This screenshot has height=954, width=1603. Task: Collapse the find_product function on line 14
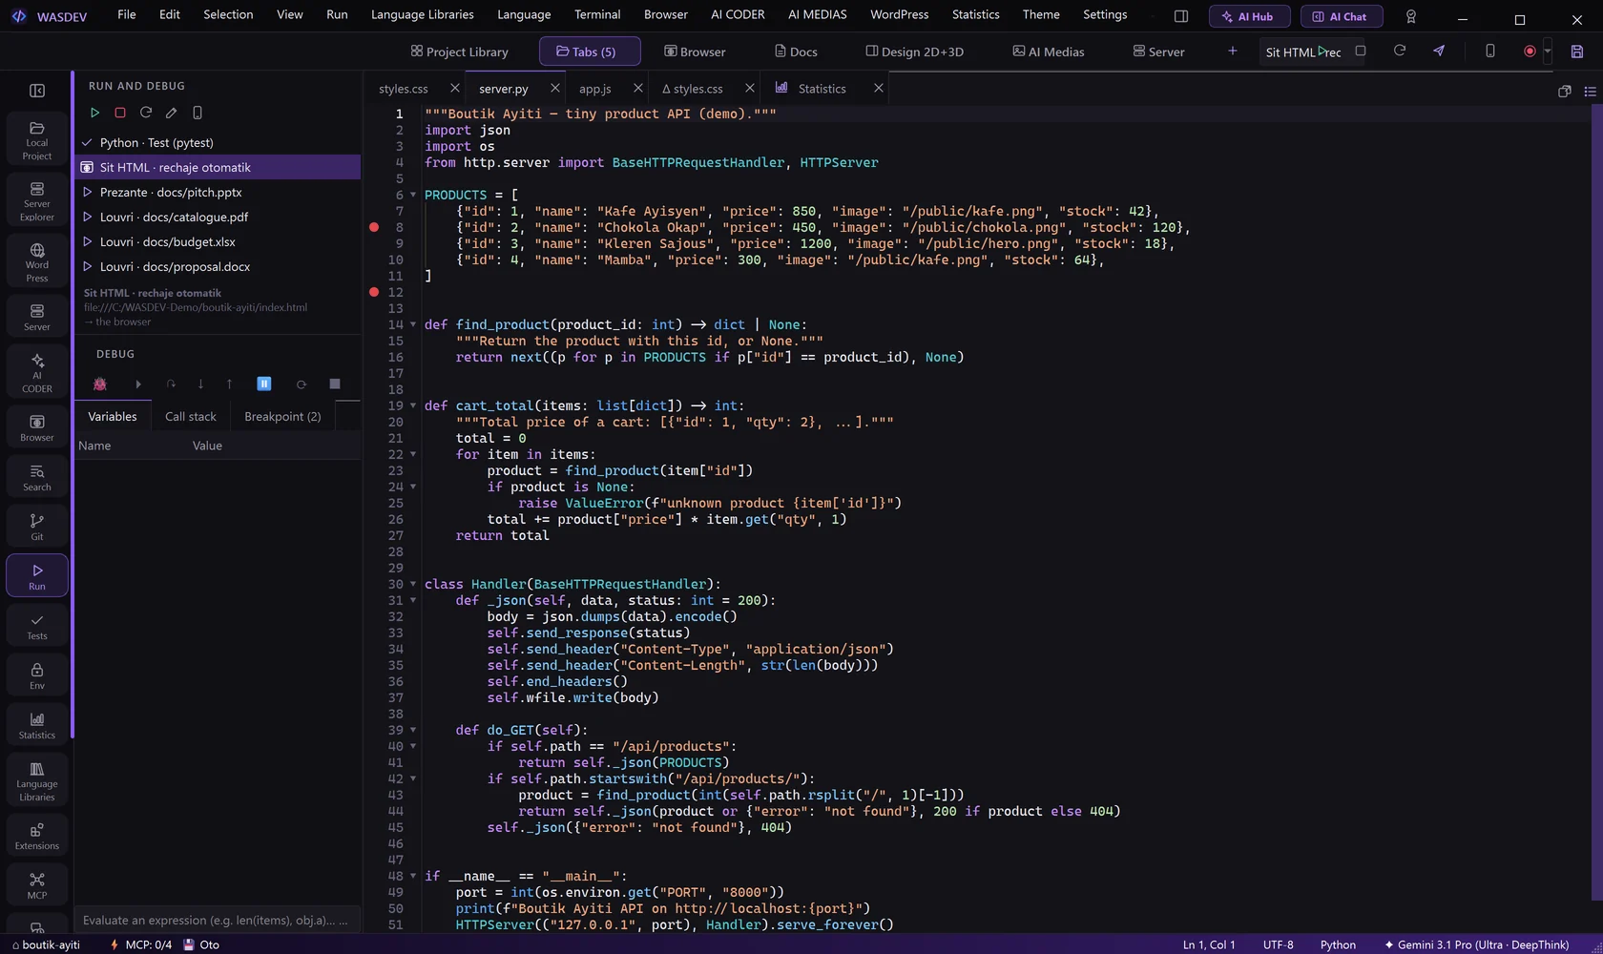[413, 324]
